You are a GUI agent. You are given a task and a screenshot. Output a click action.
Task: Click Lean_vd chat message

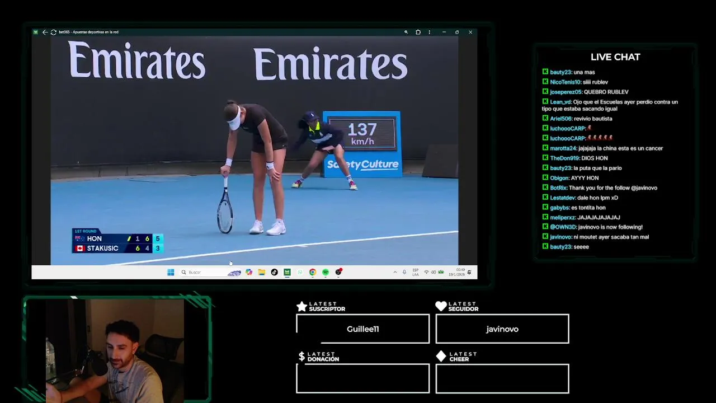[x=610, y=105]
